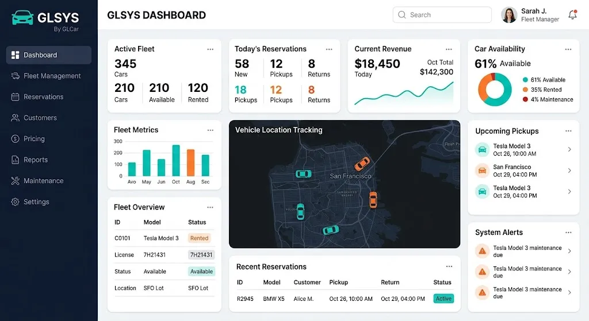
Task: Click the Search input field
Action: click(x=442, y=14)
